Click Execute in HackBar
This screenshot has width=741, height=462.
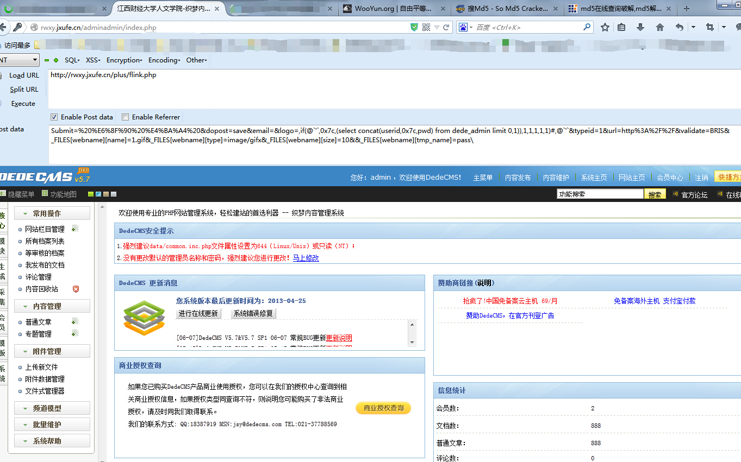pyautogui.click(x=23, y=104)
